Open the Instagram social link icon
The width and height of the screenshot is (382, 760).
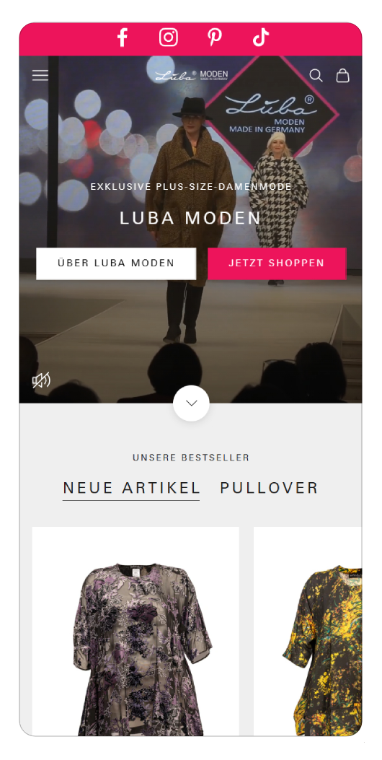[x=169, y=38]
